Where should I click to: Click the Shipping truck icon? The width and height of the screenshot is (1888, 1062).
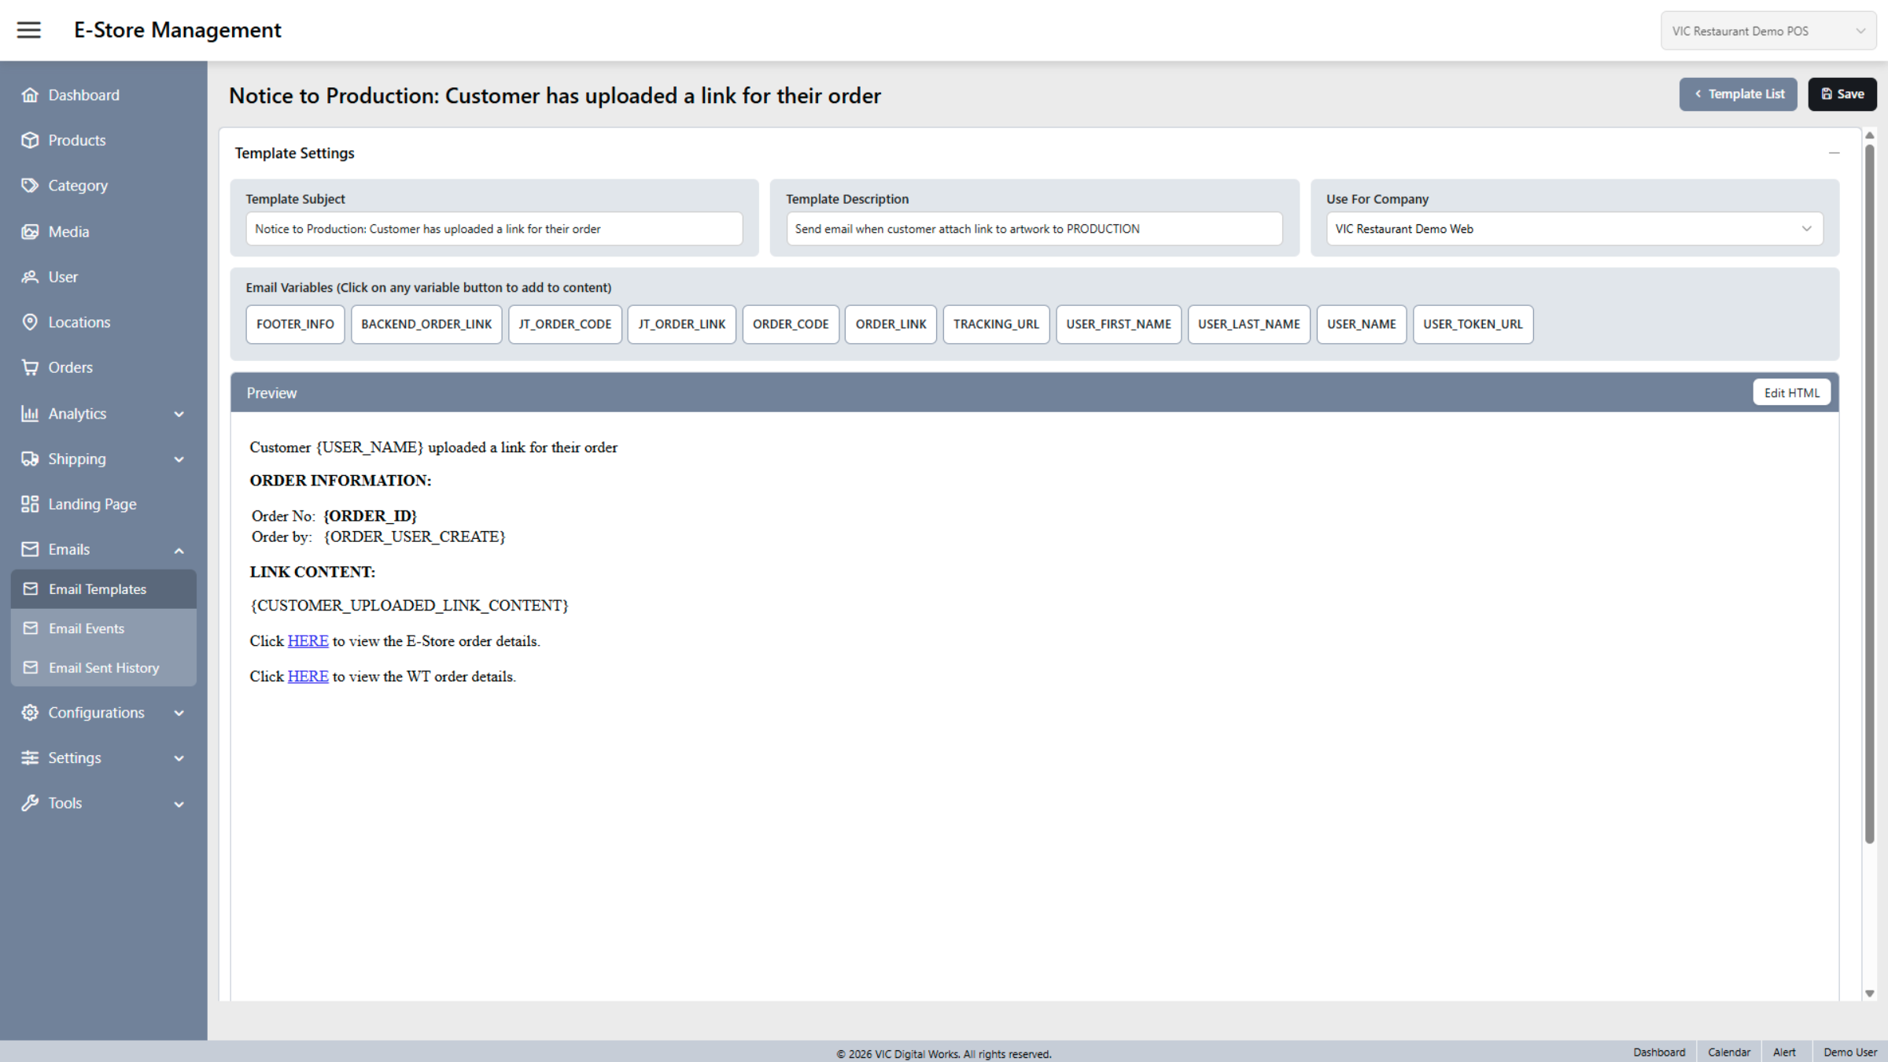coord(30,459)
